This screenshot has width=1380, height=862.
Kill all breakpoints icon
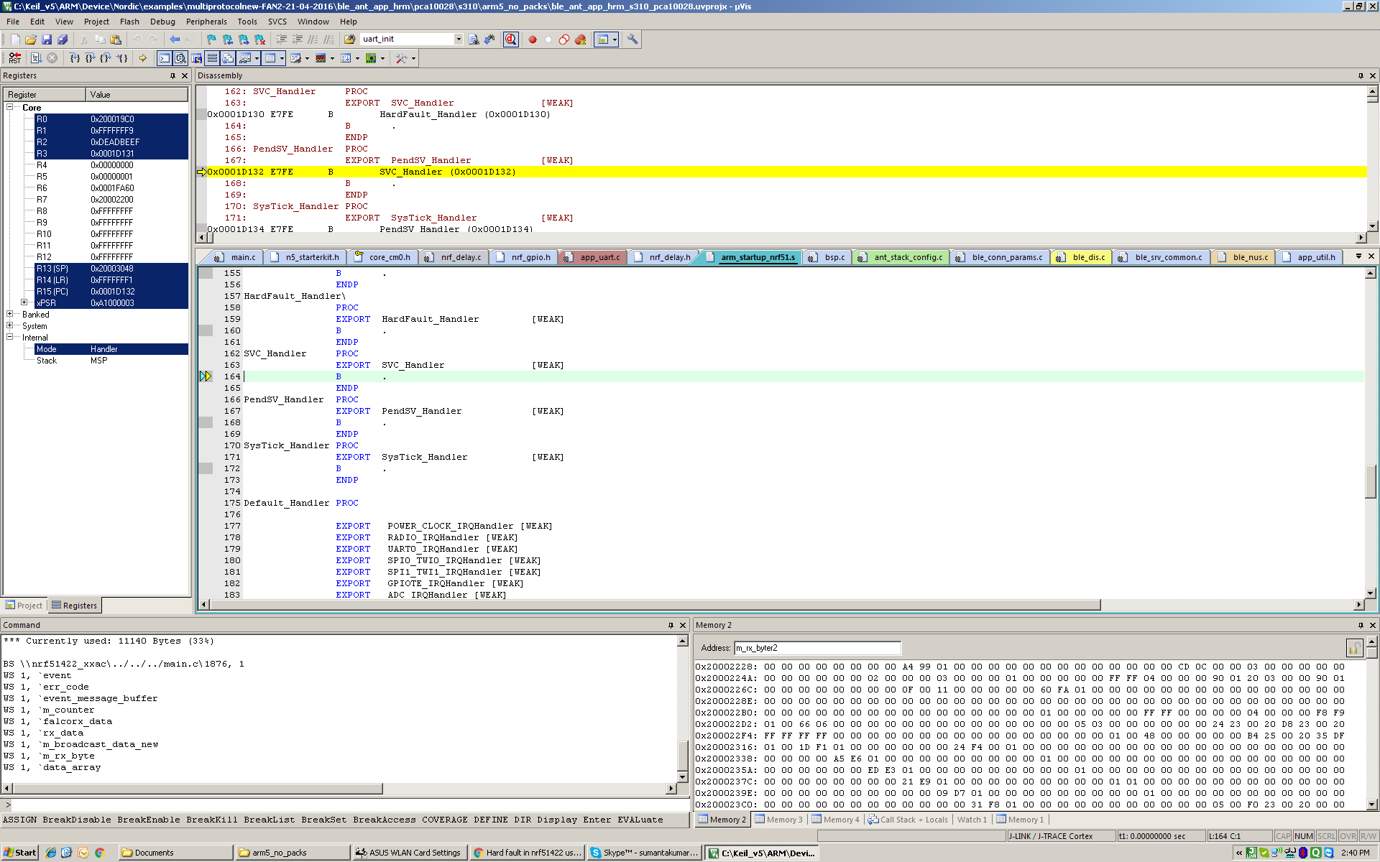click(580, 40)
